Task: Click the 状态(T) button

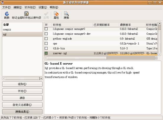Action: coord(22,91)
